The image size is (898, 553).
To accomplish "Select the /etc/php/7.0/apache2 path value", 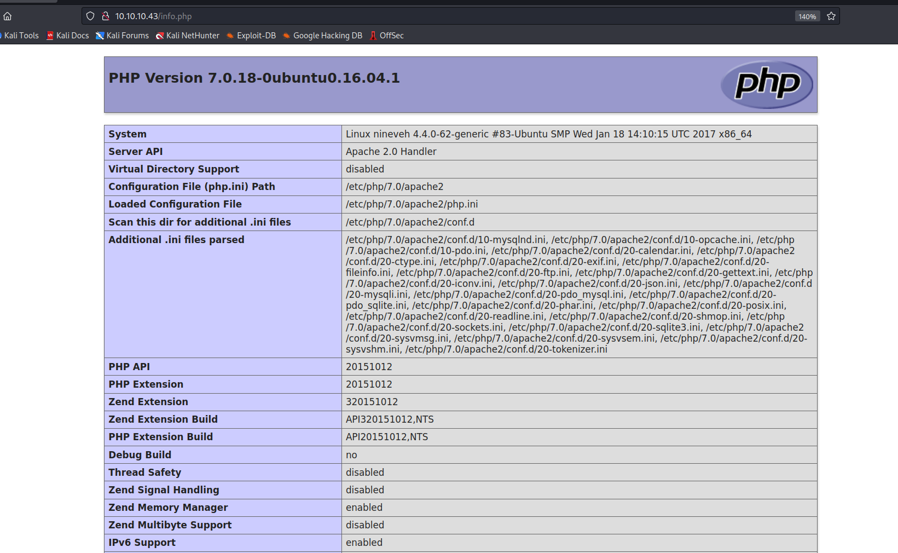I will click(x=395, y=187).
